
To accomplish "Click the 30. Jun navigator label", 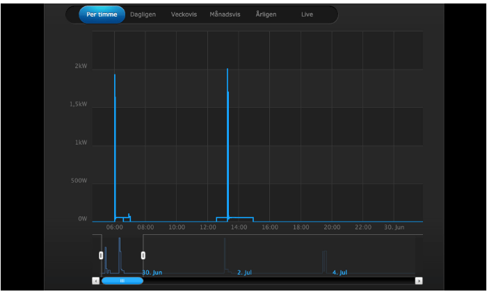I will pyautogui.click(x=153, y=272).
